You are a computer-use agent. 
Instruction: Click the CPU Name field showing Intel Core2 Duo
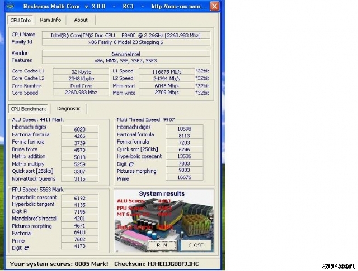(x=126, y=35)
